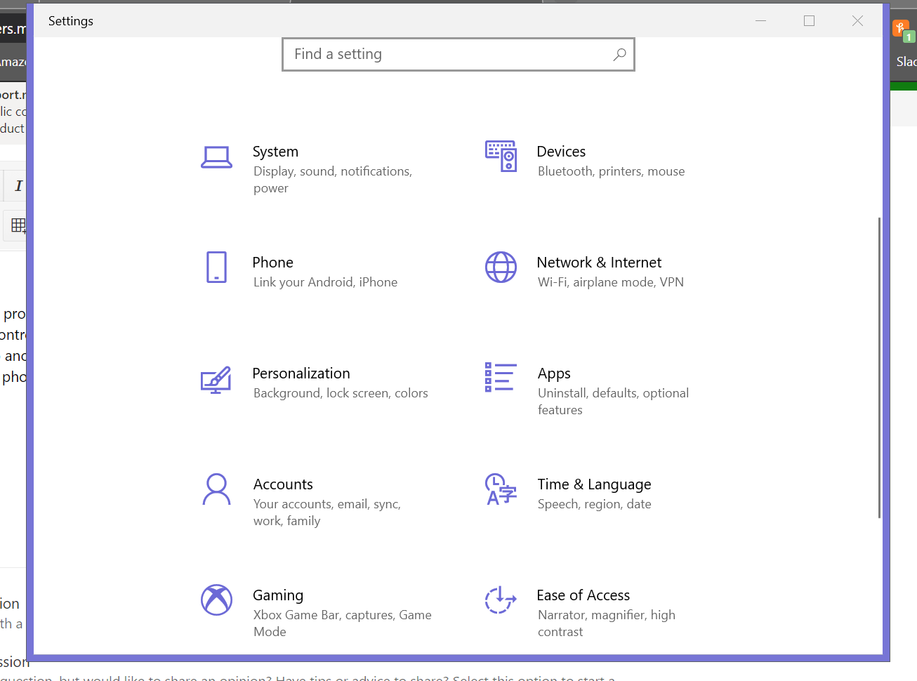Open Apps settings to uninstall programs
The image size is (917, 681).
[x=554, y=373]
